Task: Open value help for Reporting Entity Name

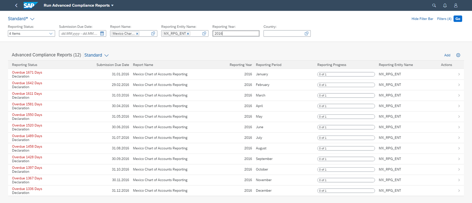Action: tap(204, 33)
